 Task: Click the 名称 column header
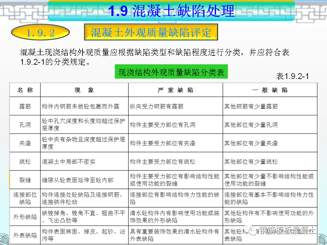click(x=25, y=90)
